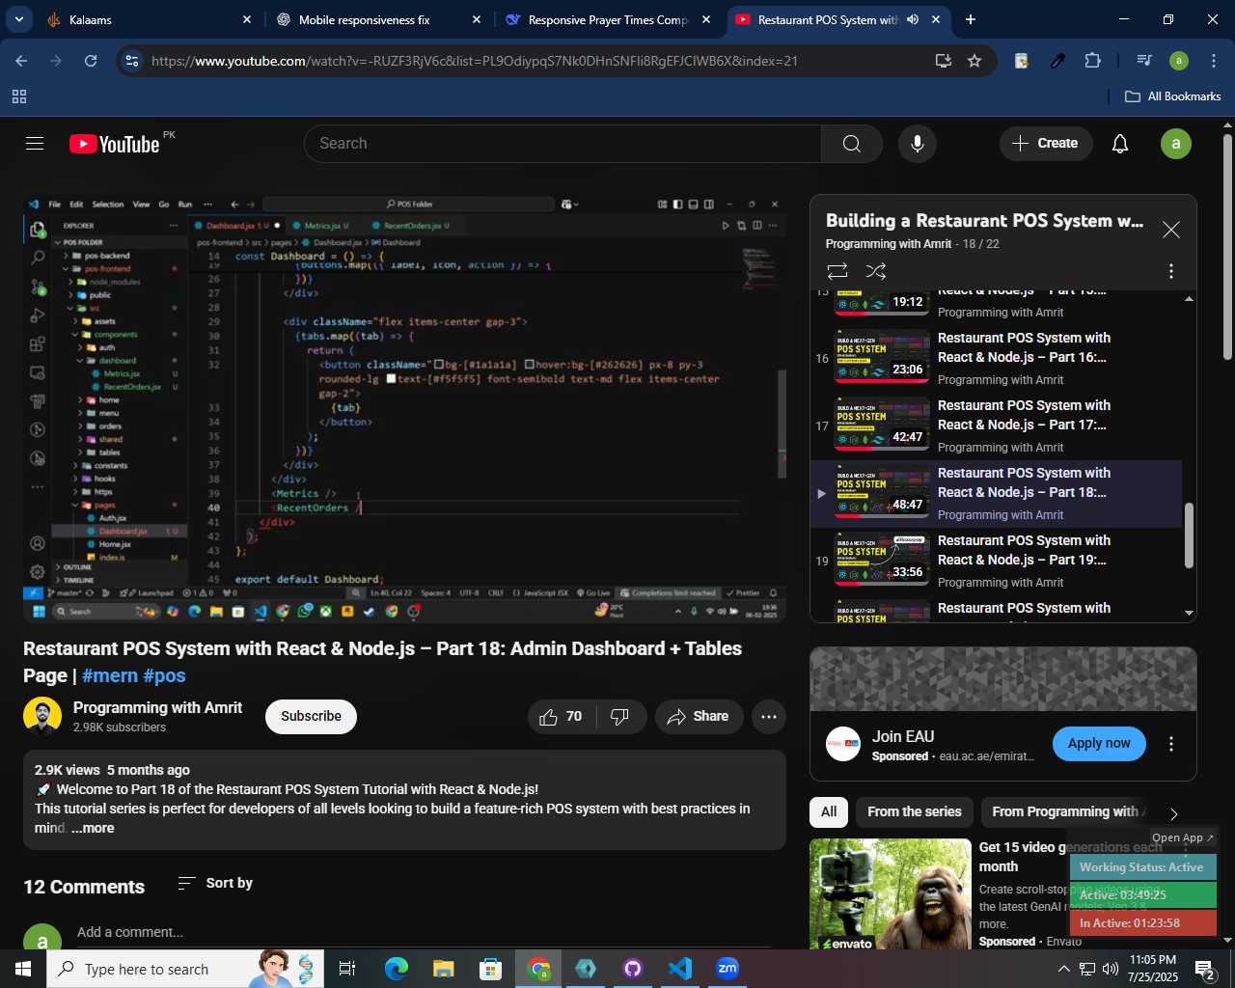Image resolution: width=1235 pixels, height=988 pixels.
Task: Click the page vertical scrollbar
Action: coord(1227,247)
